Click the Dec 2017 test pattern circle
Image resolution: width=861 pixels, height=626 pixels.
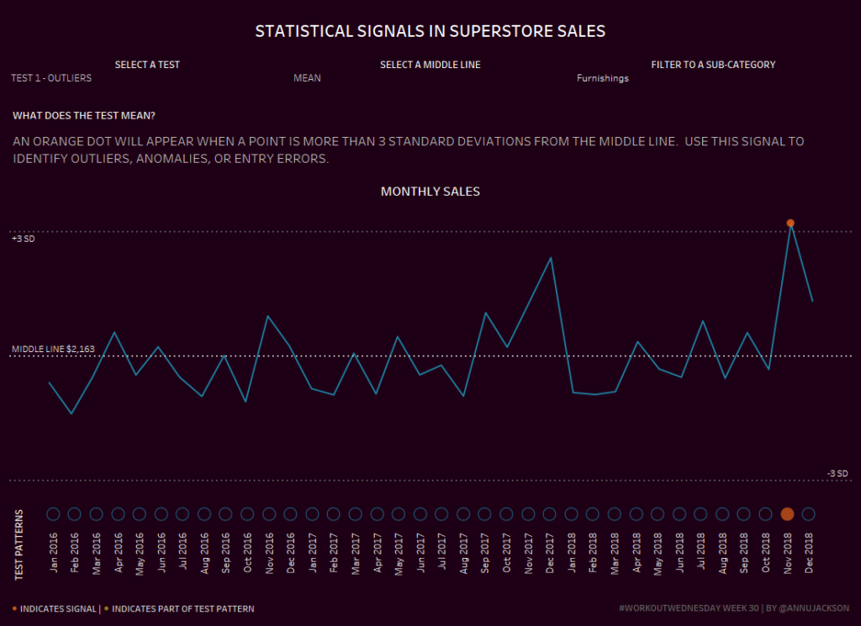549,514
